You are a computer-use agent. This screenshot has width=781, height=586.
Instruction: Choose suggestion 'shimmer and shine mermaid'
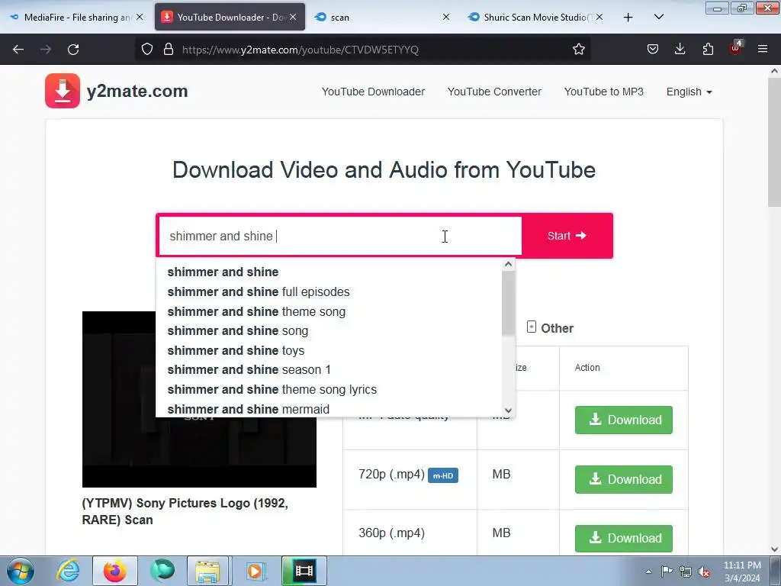(x=329, y=409)
